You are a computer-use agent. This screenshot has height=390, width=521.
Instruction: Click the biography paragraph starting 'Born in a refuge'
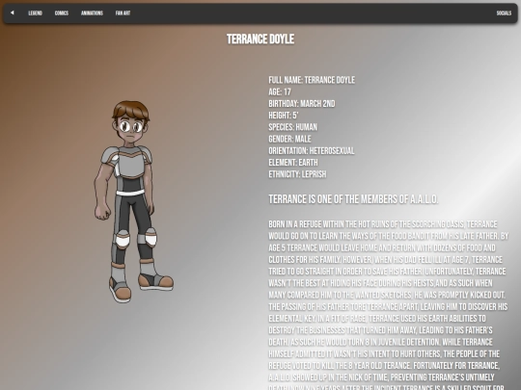(389, 304)
